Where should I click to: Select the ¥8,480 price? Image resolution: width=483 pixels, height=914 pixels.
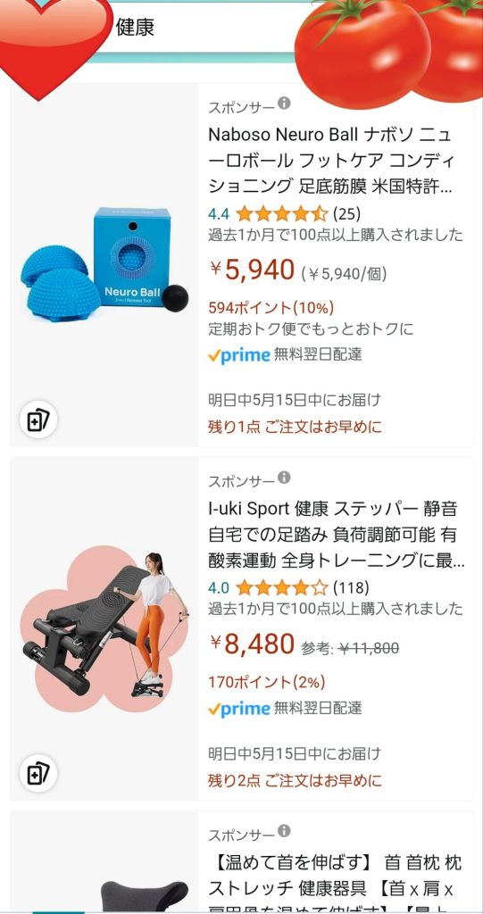[x=253, y=644]
